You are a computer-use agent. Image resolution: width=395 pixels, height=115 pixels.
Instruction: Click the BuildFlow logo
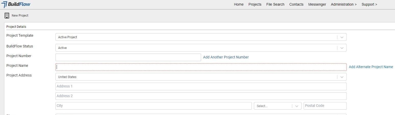[x=16, y=4]
